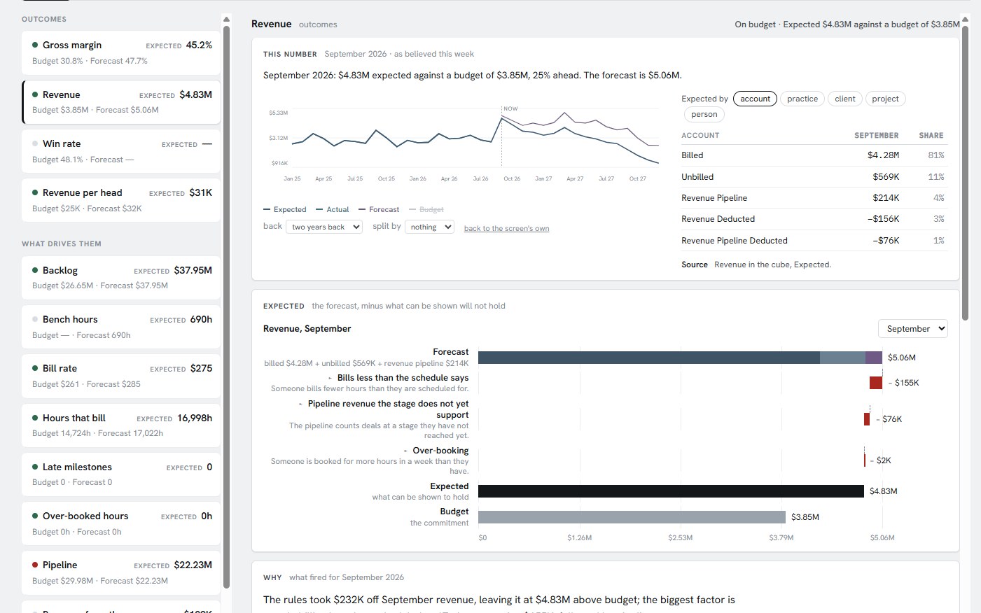The width and height of the screenshot is (981, 613).
Task: Click the black Expected $4.83M bar
Action: coord(671,491)
